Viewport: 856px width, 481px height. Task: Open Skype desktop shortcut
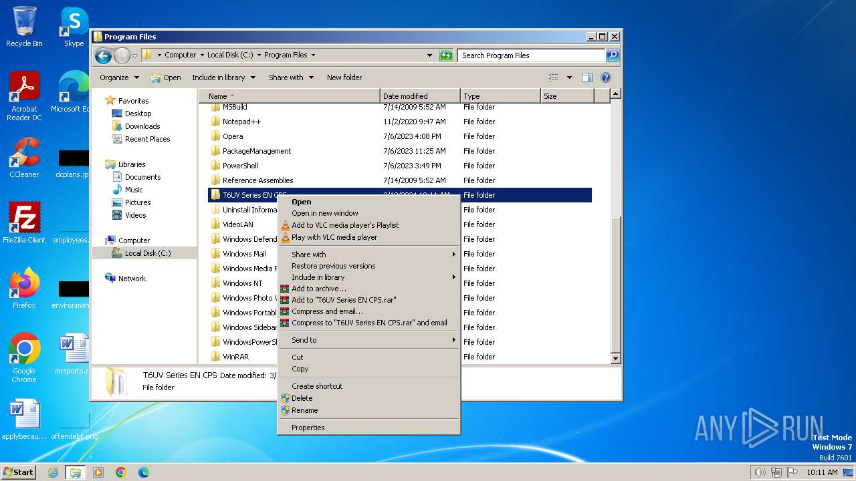(74, 27)
